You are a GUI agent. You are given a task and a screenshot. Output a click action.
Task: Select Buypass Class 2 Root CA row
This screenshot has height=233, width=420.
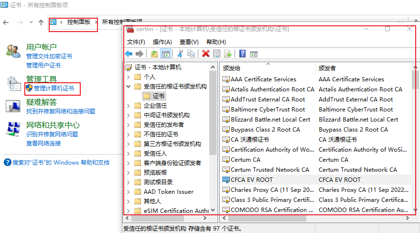pyautogui.click(x=316, y=130)
